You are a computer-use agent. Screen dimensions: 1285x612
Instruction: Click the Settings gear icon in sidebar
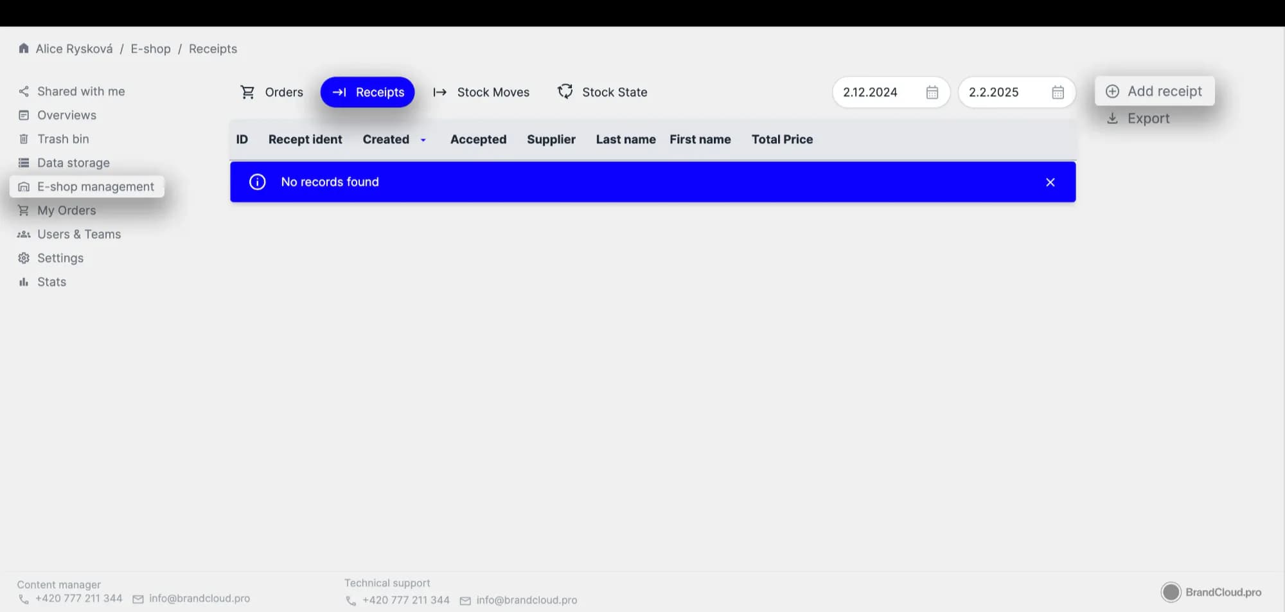point(24,258)
